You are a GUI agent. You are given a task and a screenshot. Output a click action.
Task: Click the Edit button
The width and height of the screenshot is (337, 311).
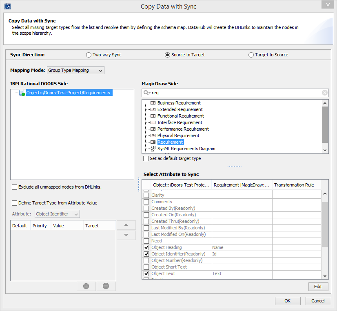[x=318, y=287]
